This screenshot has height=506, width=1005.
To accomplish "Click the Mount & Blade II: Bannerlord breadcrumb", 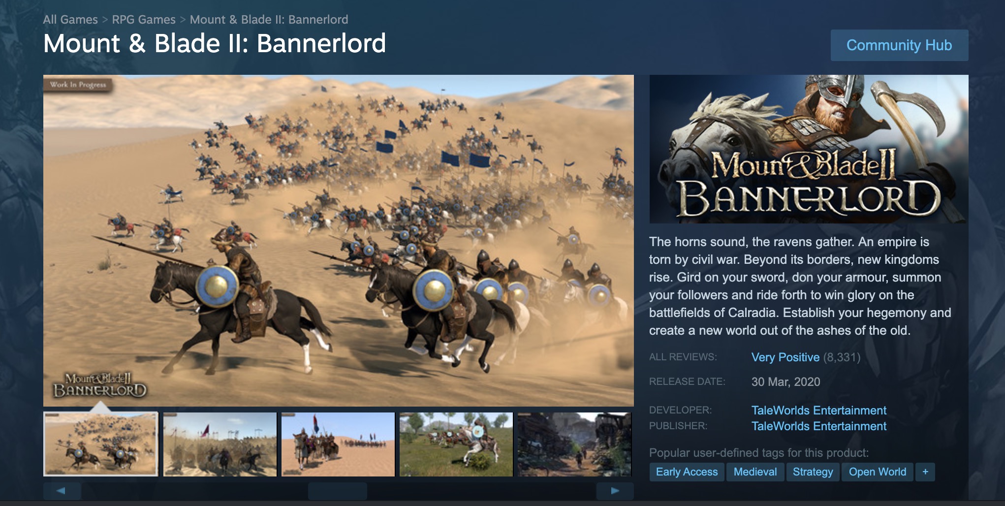I will (269, 20).
